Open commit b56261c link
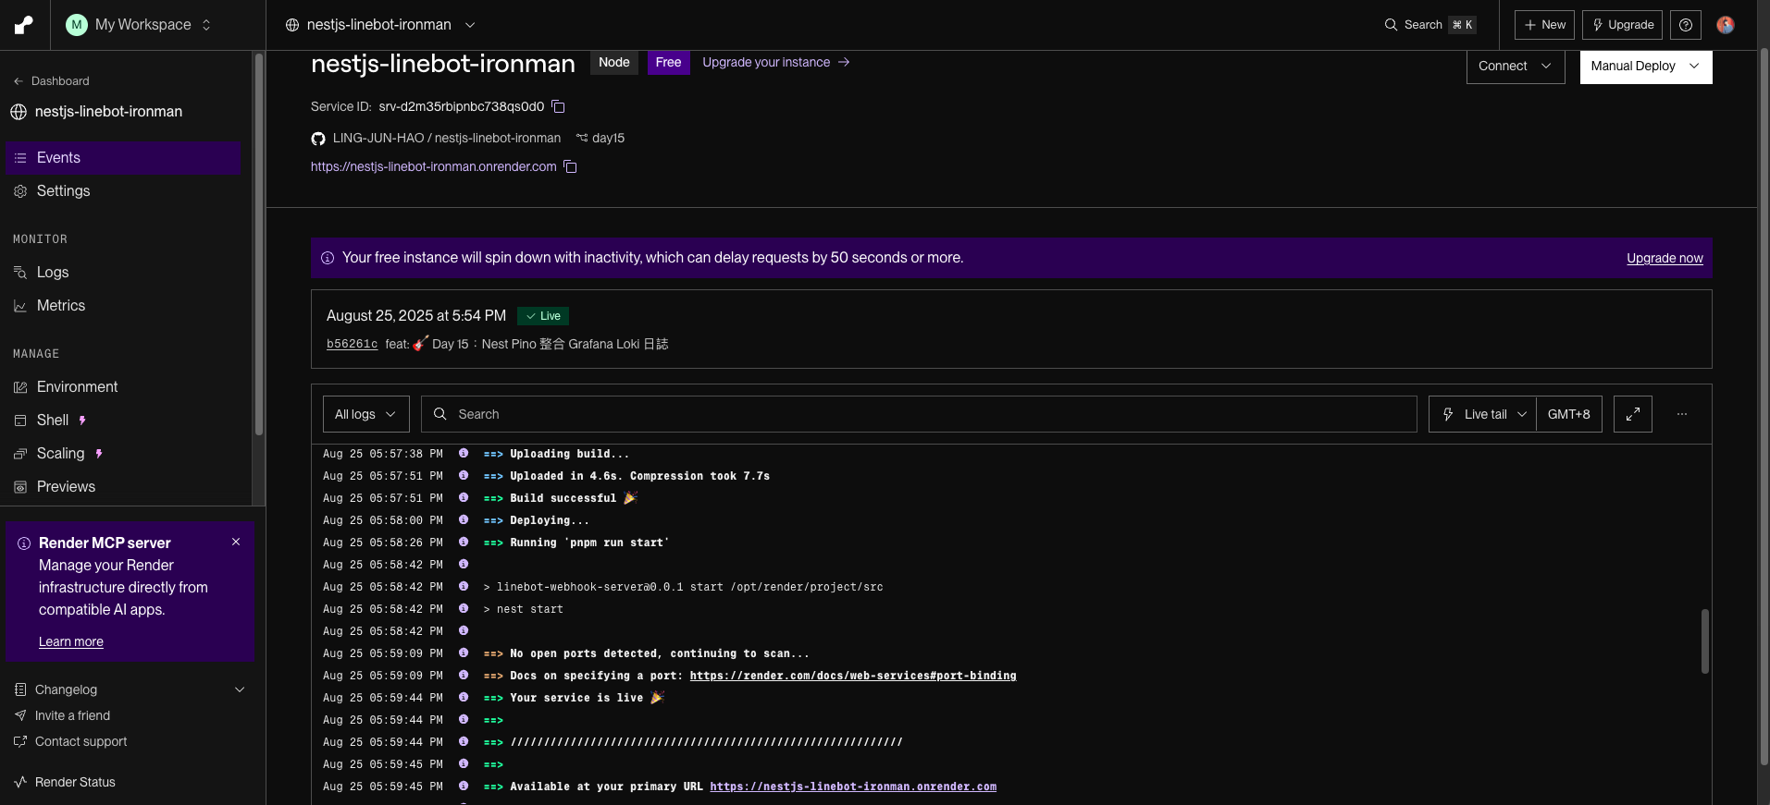This screenshot has width=1770, height=805. (x=352, y=344)
